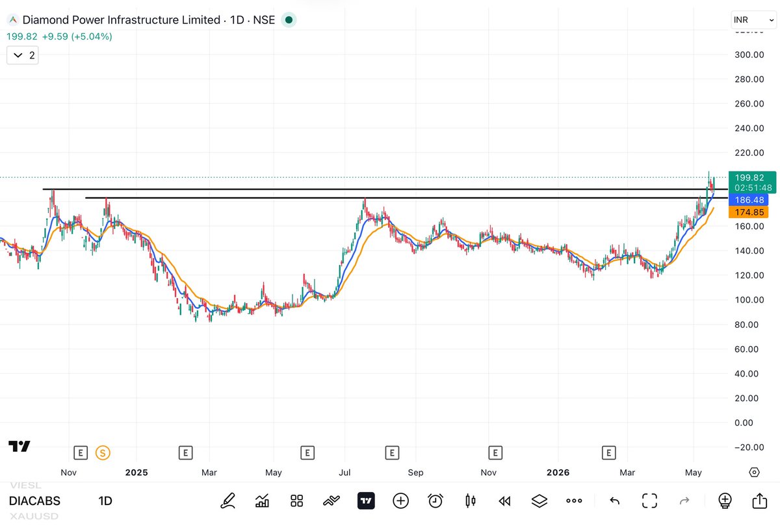Click the highlighted TradingView logo toolbar button
This screenshot has width=780, height=531.
coord(366,500)
